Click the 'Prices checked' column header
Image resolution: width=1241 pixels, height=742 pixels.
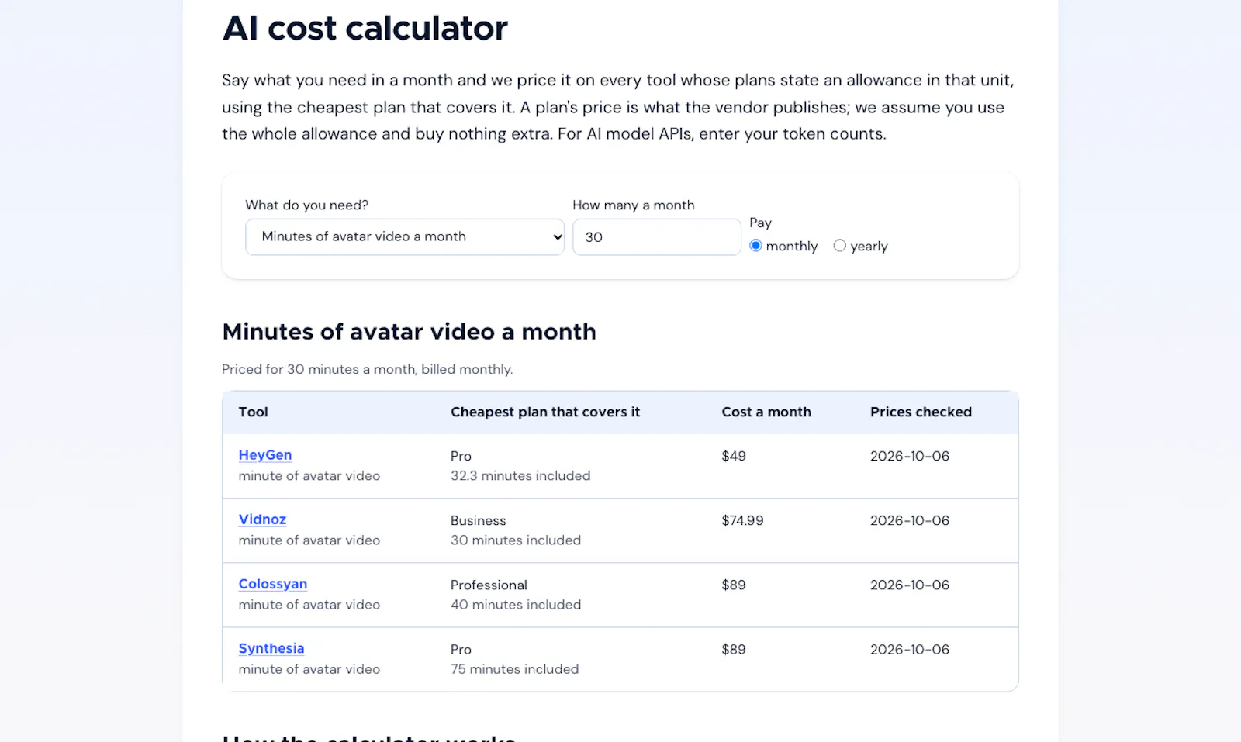921,412
